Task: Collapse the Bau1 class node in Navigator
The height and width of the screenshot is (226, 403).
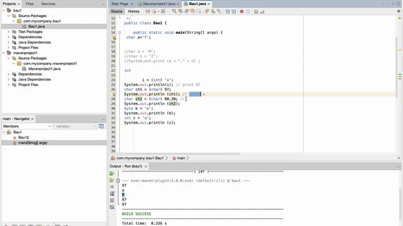Action: (x=4, y=132)
